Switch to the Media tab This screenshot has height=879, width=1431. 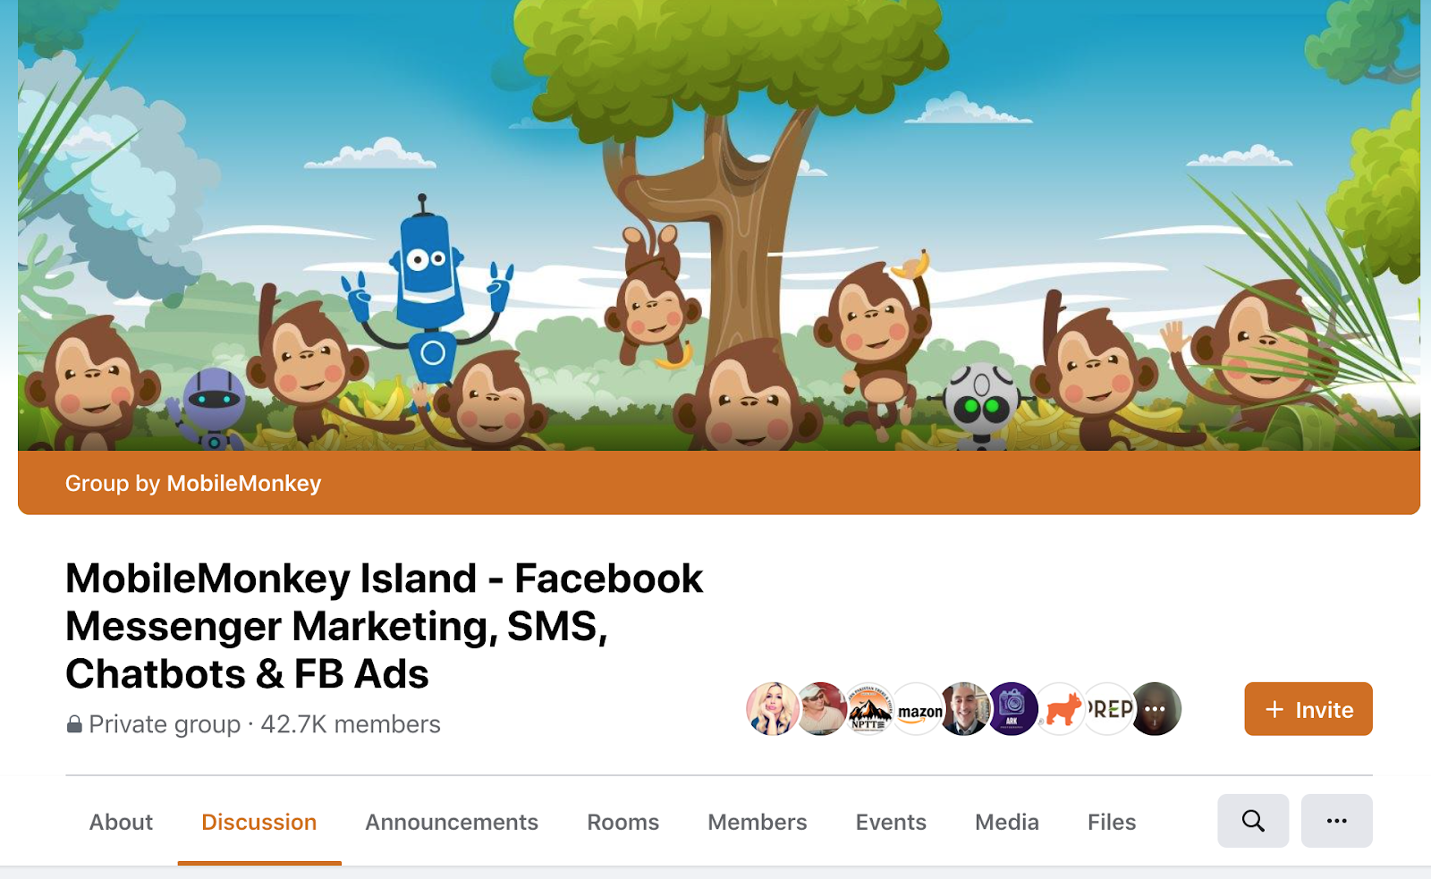click(1007, 822)
